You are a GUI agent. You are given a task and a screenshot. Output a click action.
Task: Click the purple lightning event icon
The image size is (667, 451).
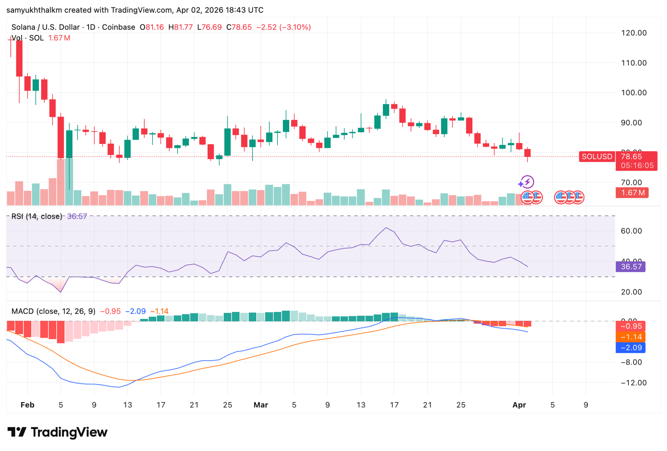[x=527, y=182]
